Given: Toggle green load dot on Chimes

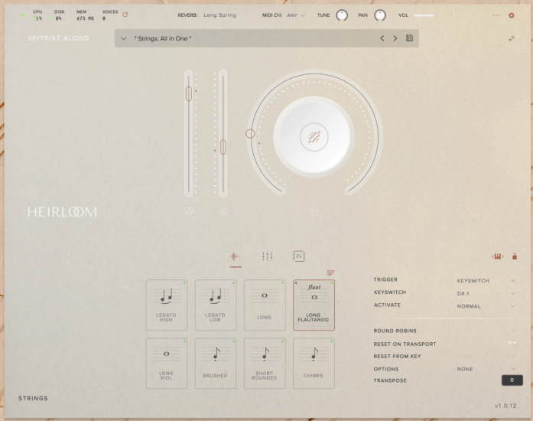Looking at the screenshot, I should coord(332,341).
